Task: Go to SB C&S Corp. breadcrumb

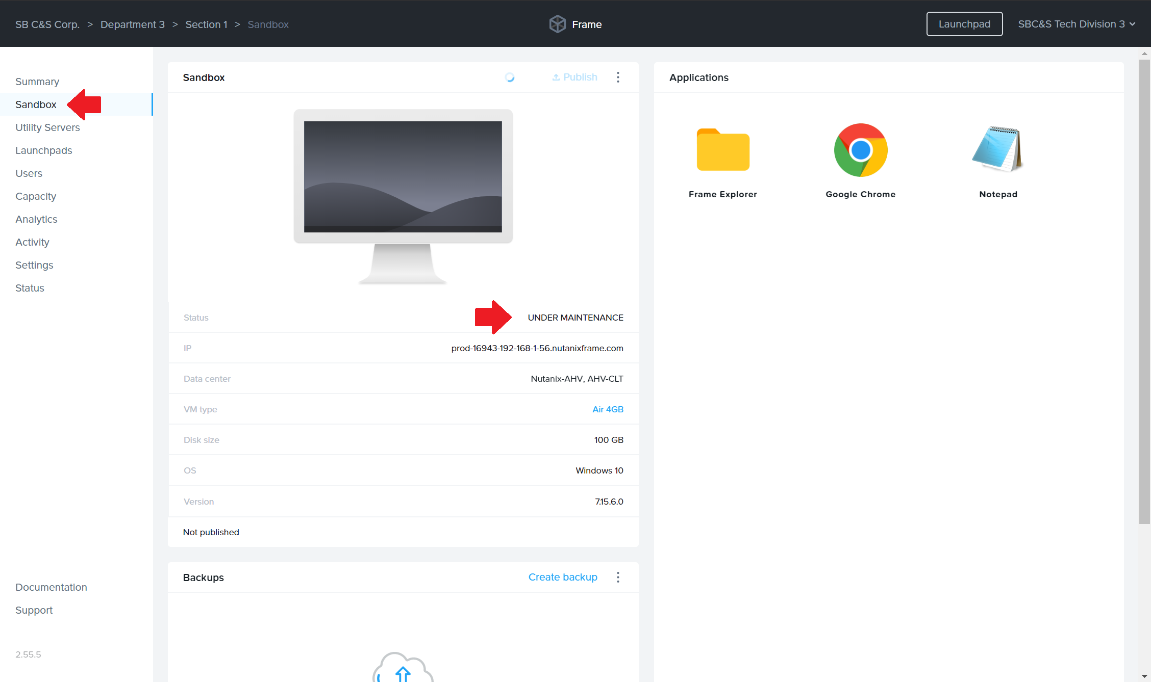Action: point(47,24)
